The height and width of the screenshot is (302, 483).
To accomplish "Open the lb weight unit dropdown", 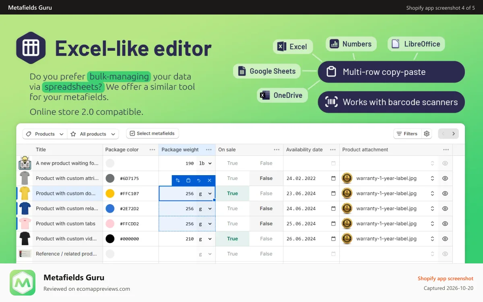I will tap(205, 163).
